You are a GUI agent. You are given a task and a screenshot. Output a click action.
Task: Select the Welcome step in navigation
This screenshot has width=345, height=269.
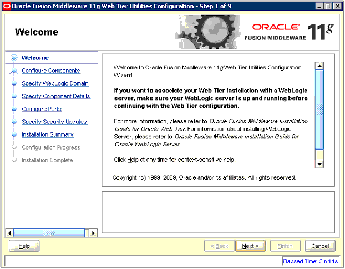[x=35, y=58]
